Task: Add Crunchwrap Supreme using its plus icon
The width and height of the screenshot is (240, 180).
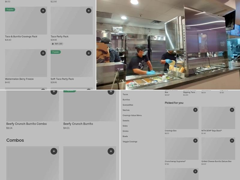Action: 195,140
